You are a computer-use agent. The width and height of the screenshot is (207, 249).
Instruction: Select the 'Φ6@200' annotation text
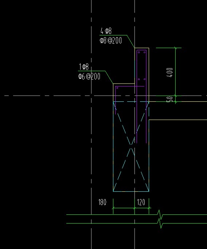click(x=89, y=77)
